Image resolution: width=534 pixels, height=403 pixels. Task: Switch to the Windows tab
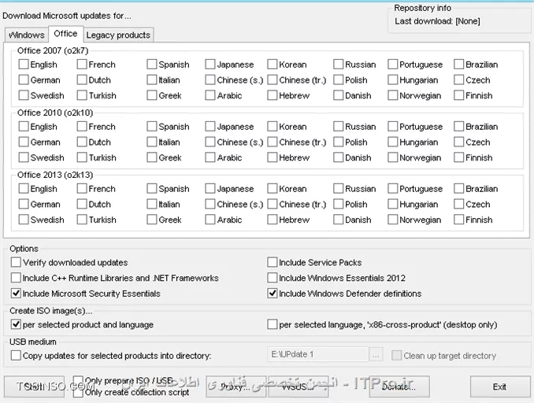[x=27, y=35]
